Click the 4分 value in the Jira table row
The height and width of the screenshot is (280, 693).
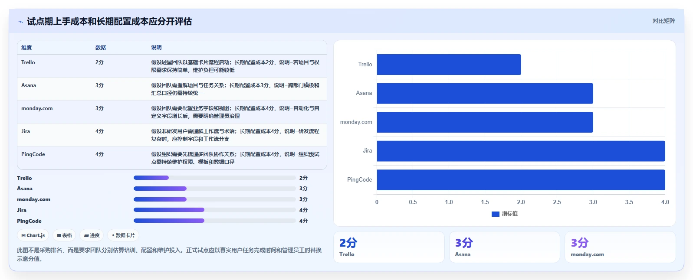click(99, 131)
